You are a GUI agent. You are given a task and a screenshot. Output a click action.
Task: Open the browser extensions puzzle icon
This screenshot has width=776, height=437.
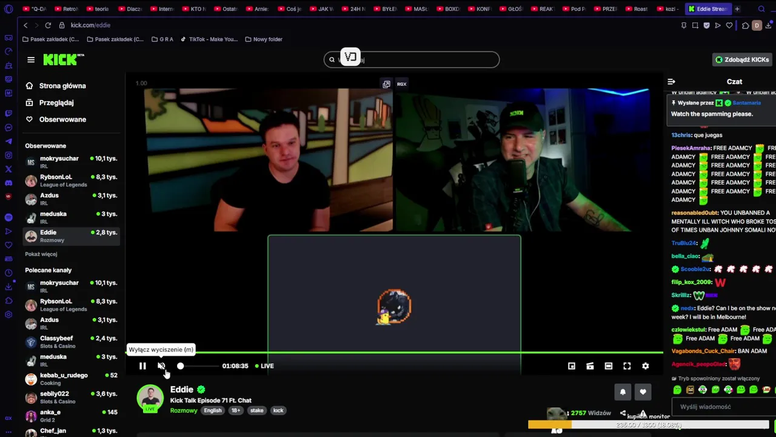(745, 25)
